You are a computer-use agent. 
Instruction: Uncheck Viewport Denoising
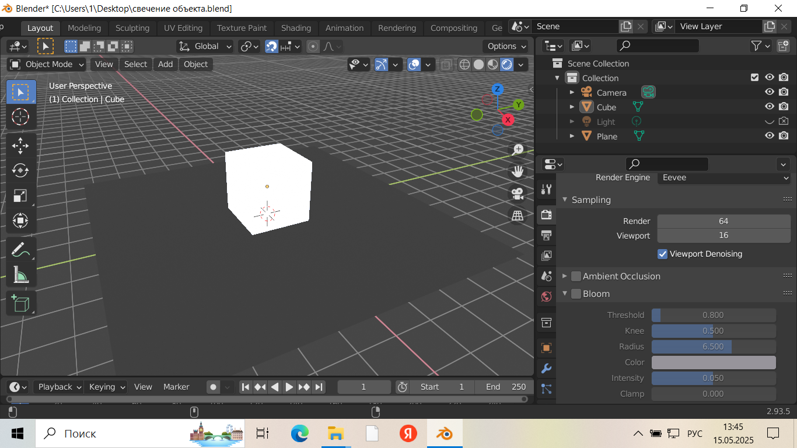pos(662,254)
